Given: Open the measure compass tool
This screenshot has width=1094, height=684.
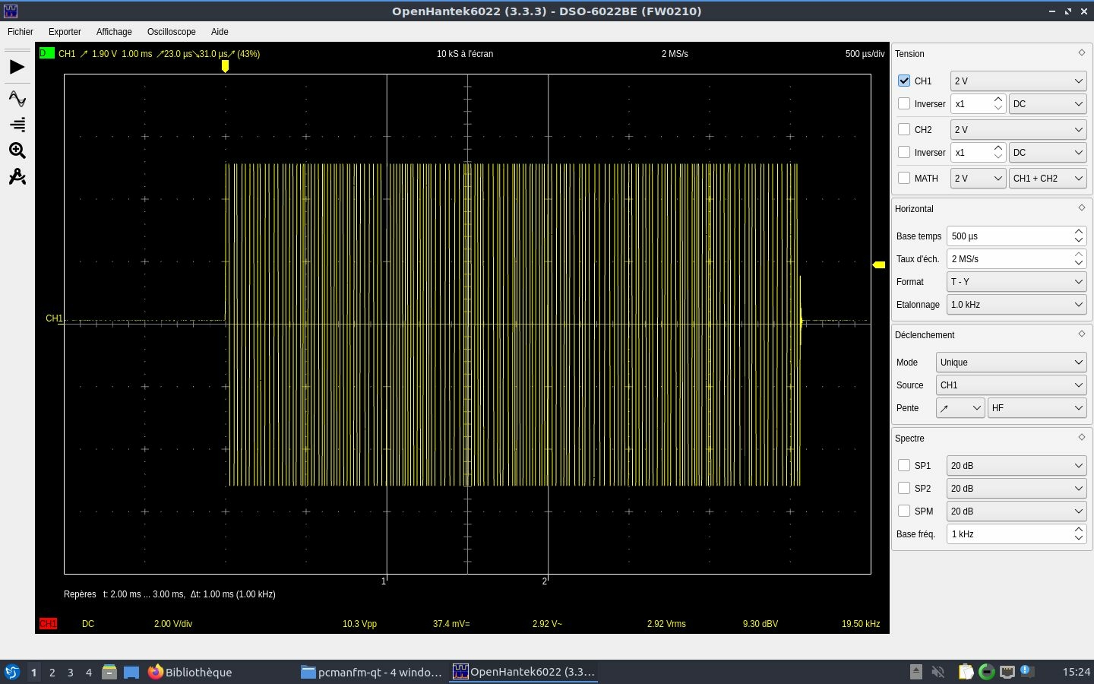Looking at the screenshot, I should point(17,177).
